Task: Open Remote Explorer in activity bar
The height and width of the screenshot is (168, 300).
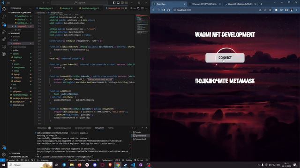Action: coord(4,47)
